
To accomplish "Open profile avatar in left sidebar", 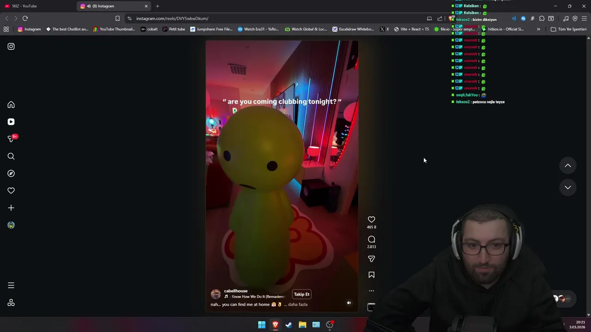I will [11, 225].
